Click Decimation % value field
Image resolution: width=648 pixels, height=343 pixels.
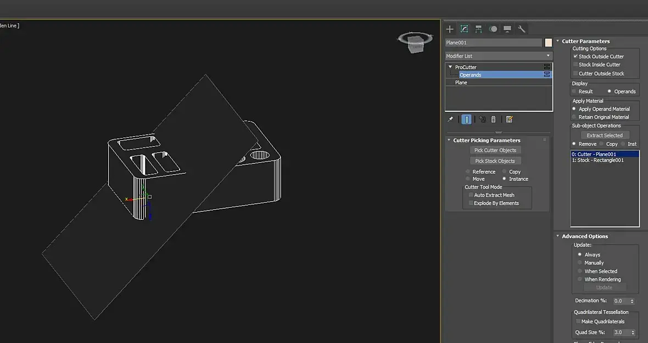621,301
